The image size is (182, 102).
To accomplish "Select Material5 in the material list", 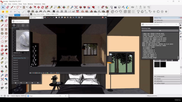I will tap(16, 69).
